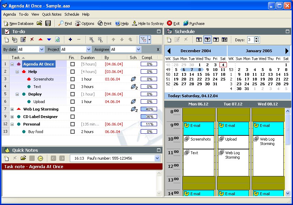
Task: Click the red Exit button
Action: tap(173, 24)
